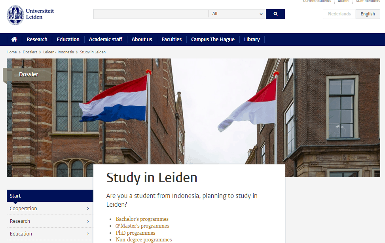Open PhD programmes link

pos(135,233)
